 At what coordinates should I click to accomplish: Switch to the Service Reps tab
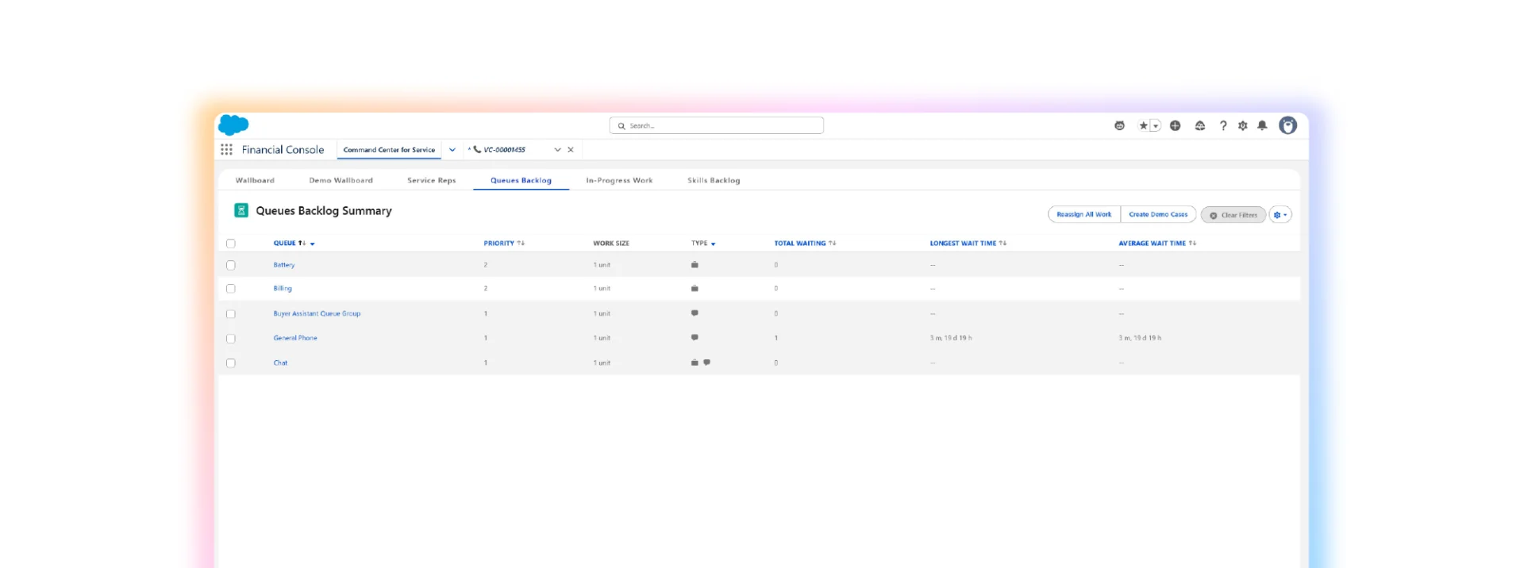coord(432,180)
